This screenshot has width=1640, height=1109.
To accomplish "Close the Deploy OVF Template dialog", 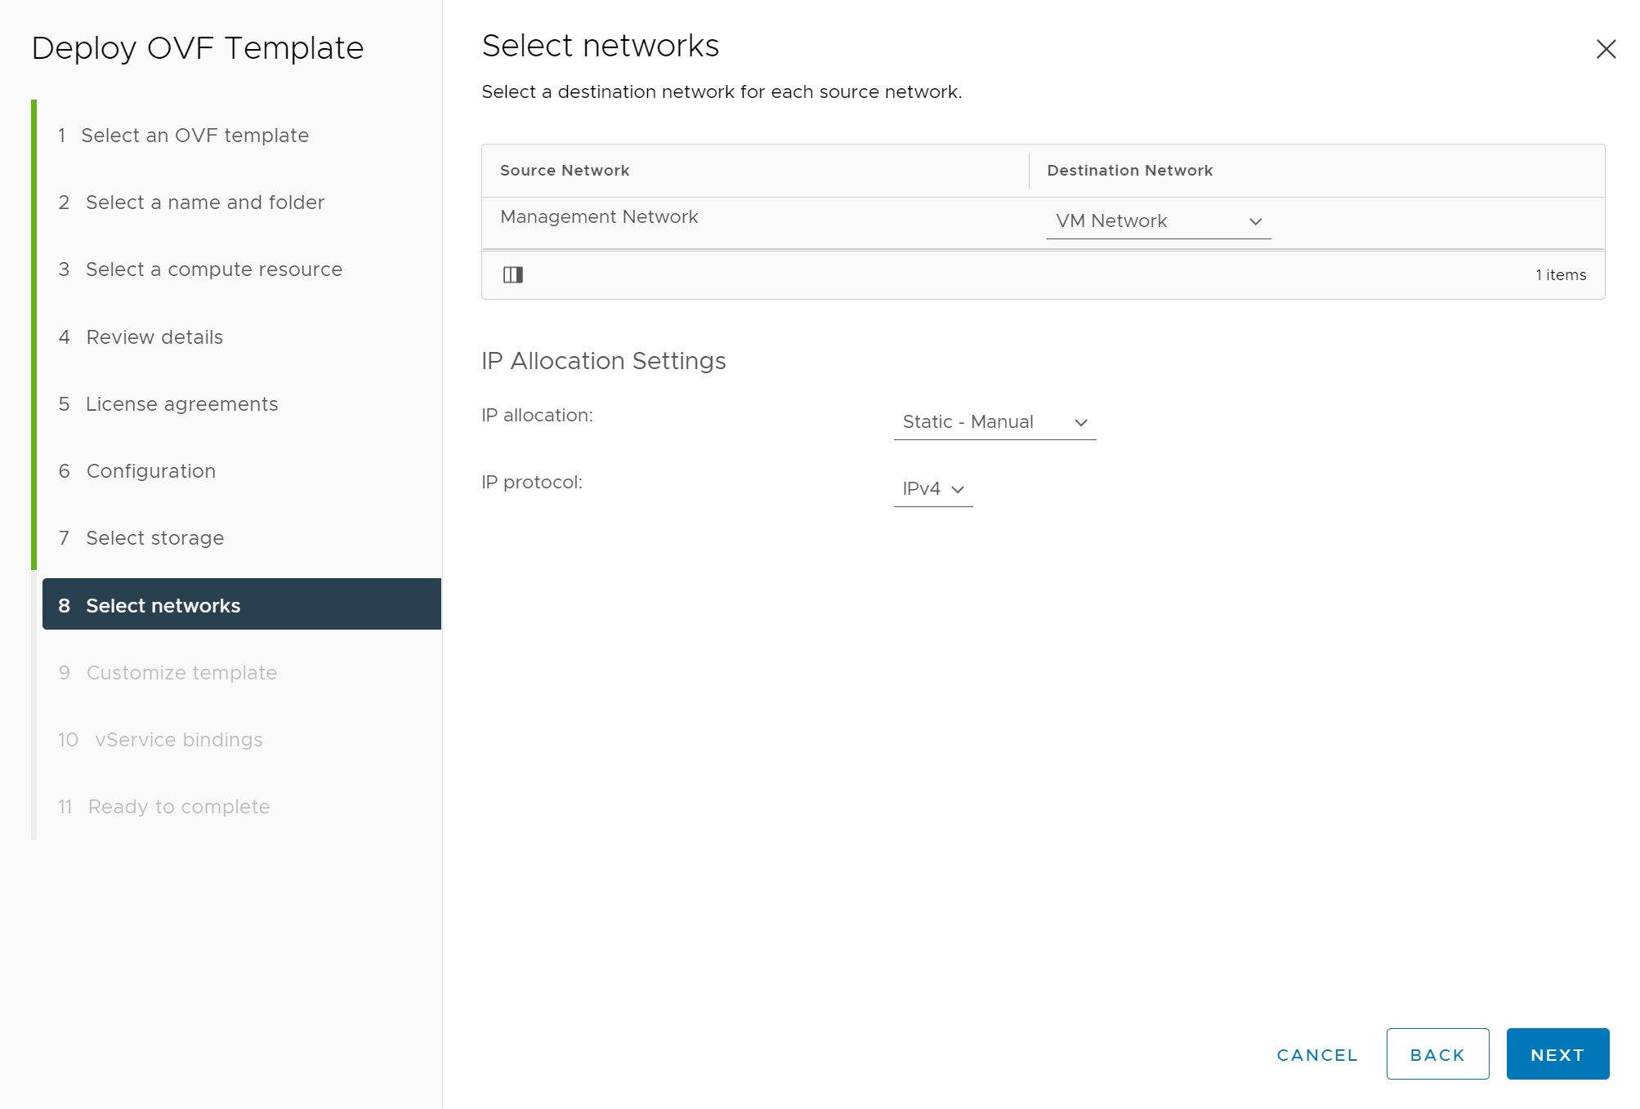I will tap(1606, 49).
